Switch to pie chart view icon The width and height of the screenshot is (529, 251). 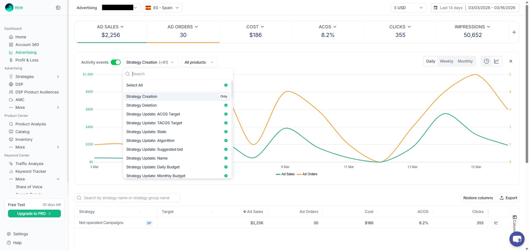pos(487,61)
